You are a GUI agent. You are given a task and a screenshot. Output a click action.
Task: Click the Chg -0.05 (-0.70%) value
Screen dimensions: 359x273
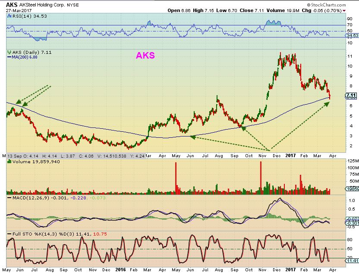click(x=322, y=10)
